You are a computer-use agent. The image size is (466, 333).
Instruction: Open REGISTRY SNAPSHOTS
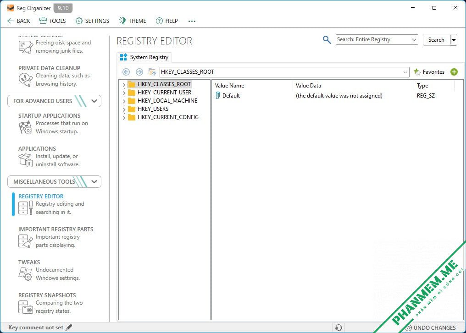pos(47,295)
